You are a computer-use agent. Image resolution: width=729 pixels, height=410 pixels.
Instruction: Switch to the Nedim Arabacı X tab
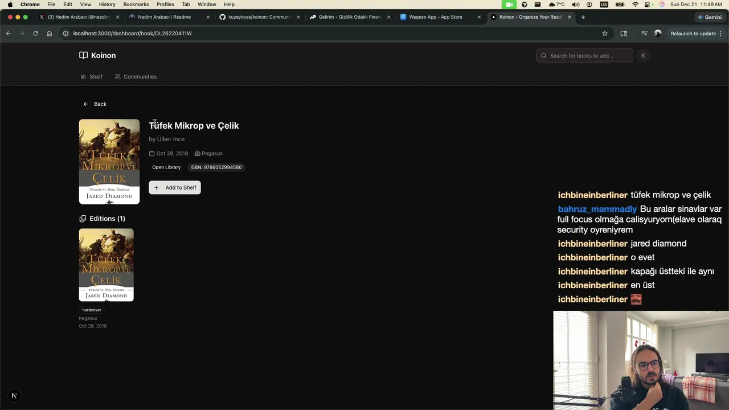tap(79, 17)
